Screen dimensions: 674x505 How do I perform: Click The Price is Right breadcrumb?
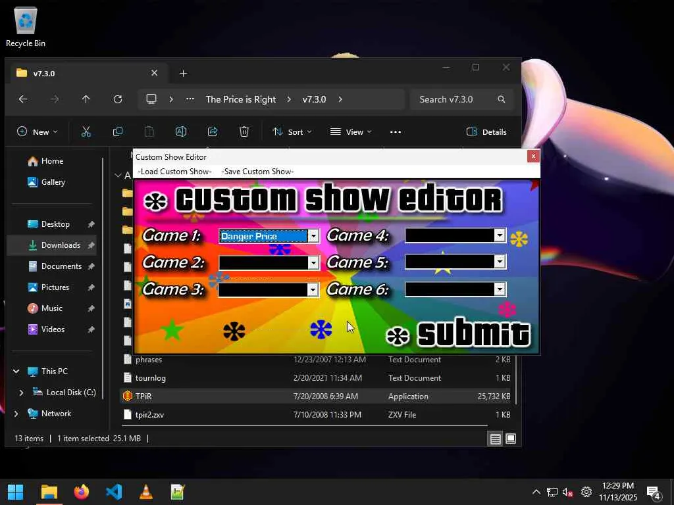coord(241,99)
